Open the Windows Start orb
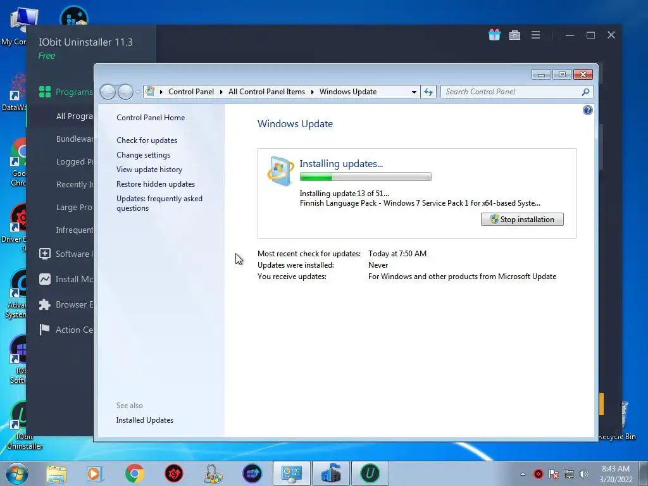Image resolution: width=648 pixels, height=486 pixels. click(17, 473)
